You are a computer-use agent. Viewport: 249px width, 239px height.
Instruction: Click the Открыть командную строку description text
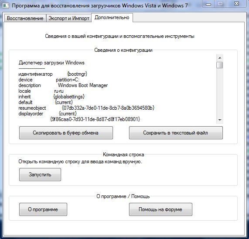tap(80, 162)
